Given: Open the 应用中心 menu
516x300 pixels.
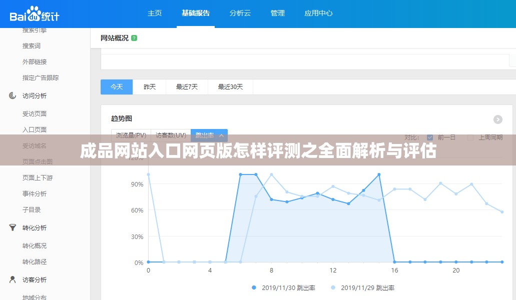Looking at the screenshot, I should pyautogui.click(x=318, y=13).
